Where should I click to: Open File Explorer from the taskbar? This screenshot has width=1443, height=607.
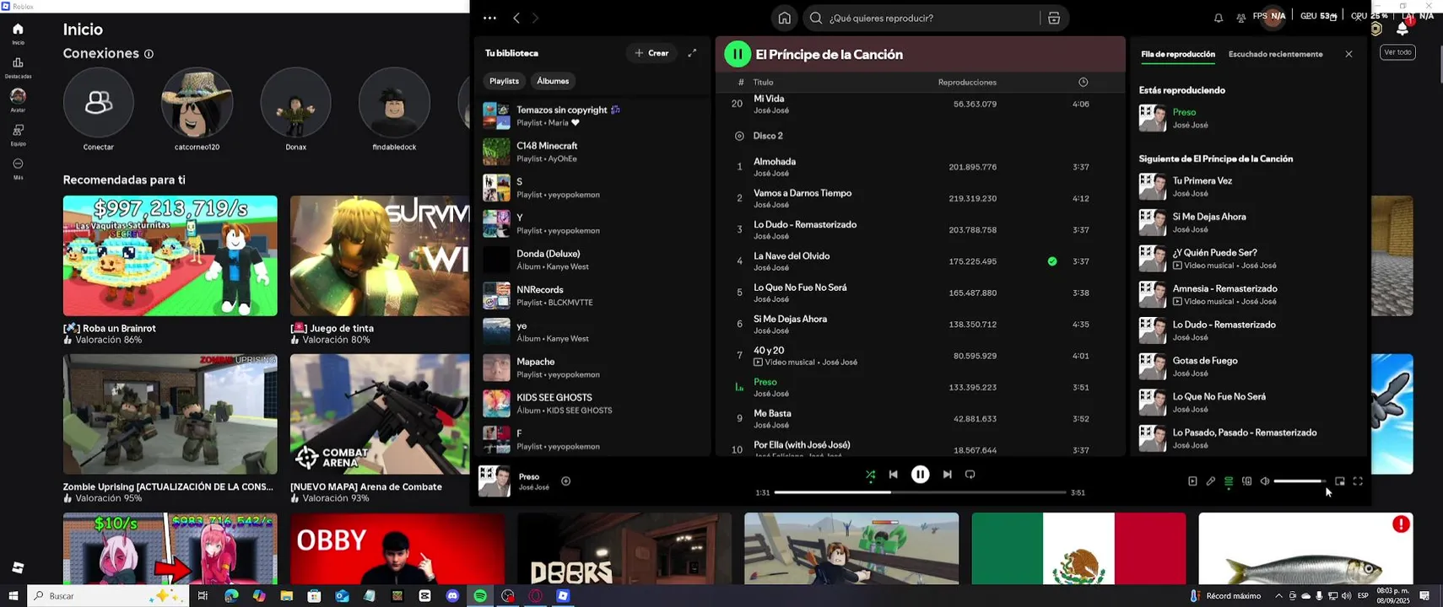(287, 595)
